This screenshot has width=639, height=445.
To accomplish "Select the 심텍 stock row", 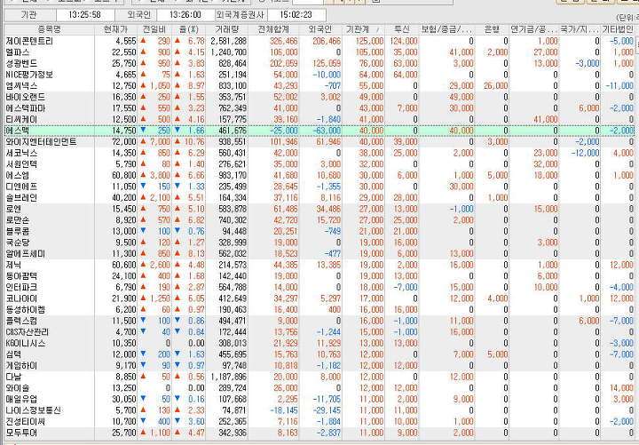I will tap(319, 354).
